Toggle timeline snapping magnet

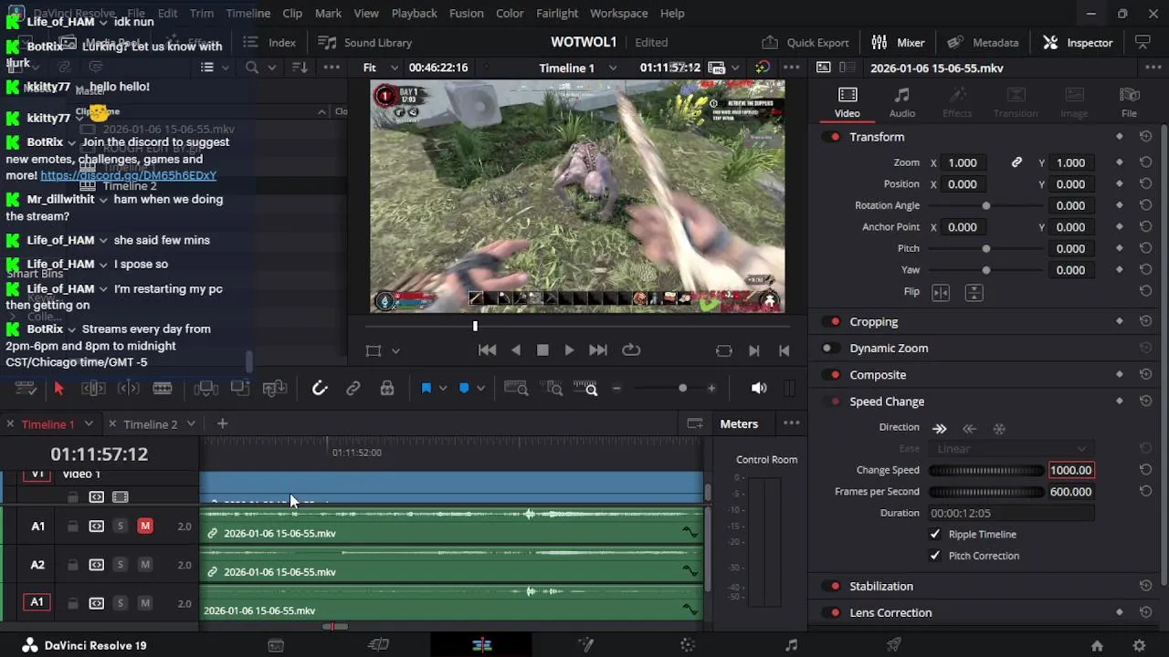tap(320, 389)
